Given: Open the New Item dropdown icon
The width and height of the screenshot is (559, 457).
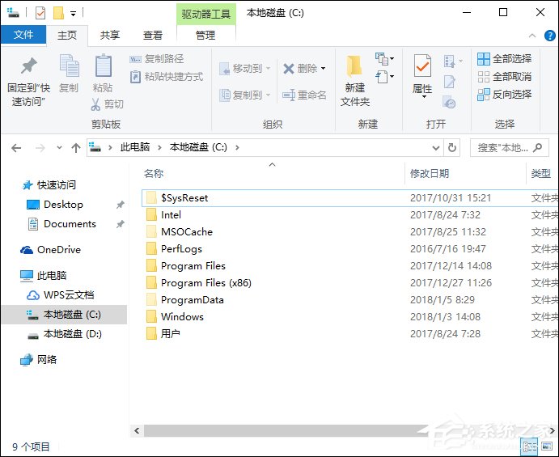Looking at the screenshot, I should 385,59.
